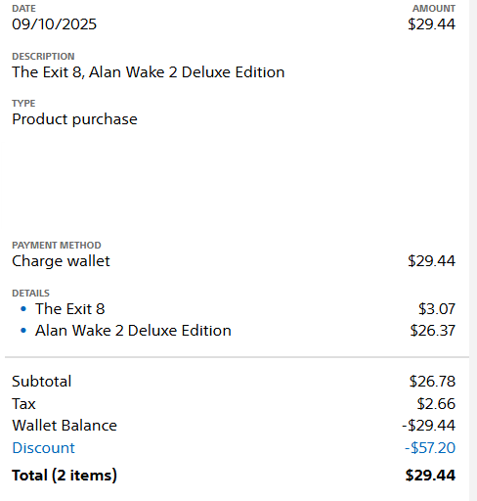The width and height of the screenshot is (477, 501).
Task: Click the Product purchase type text
Action: (x=74, y=119)
